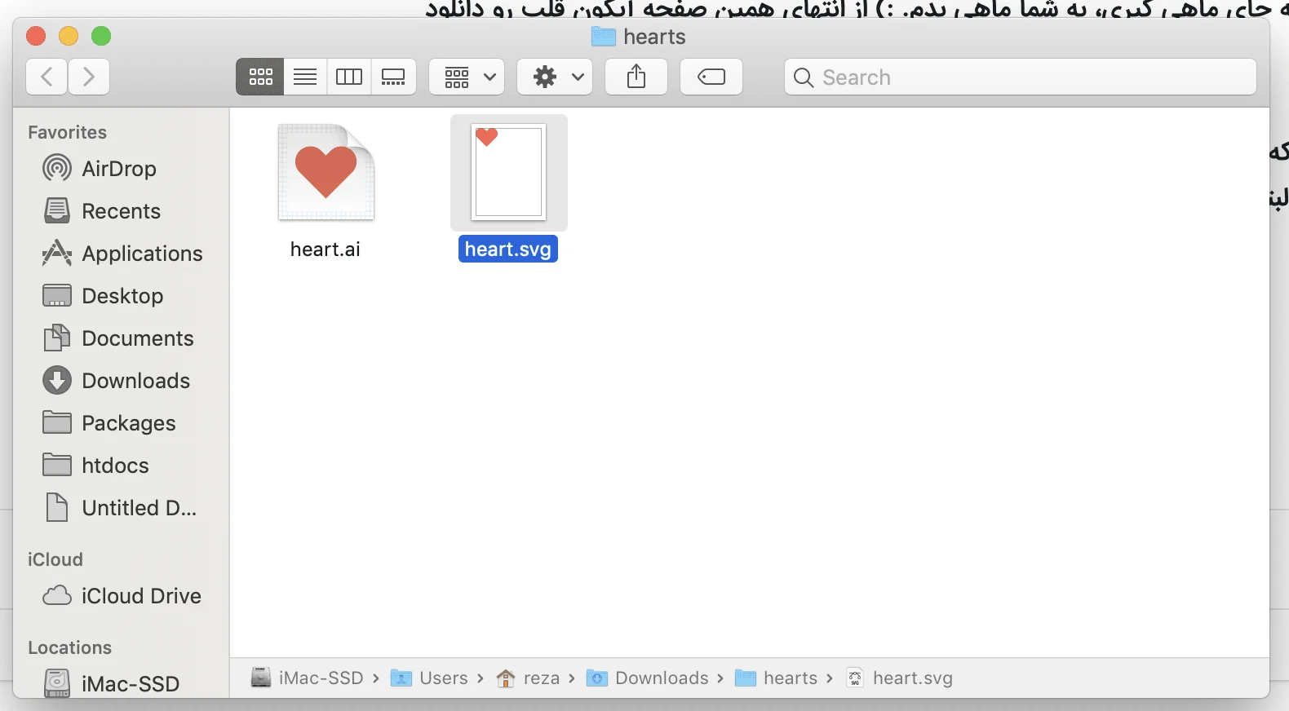Open the gear action menu
This screenshot has width=1289, height=711.
[x=555, y=77]
